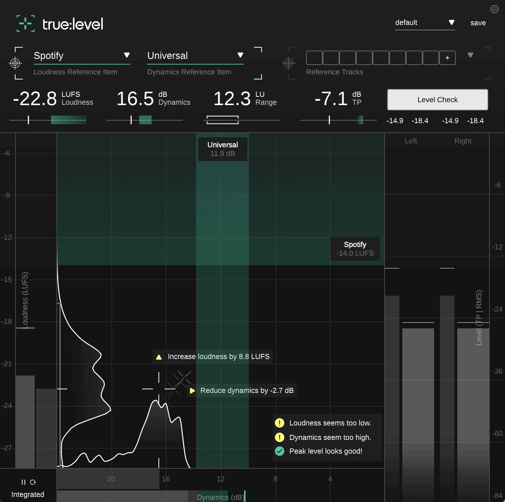Click the yellow warning icon beside 'Dynamics seem too high'

tap(280, 437)
